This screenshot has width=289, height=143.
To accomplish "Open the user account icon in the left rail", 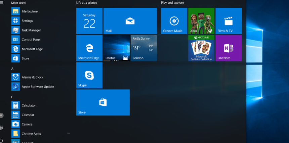I will [1, 115].
